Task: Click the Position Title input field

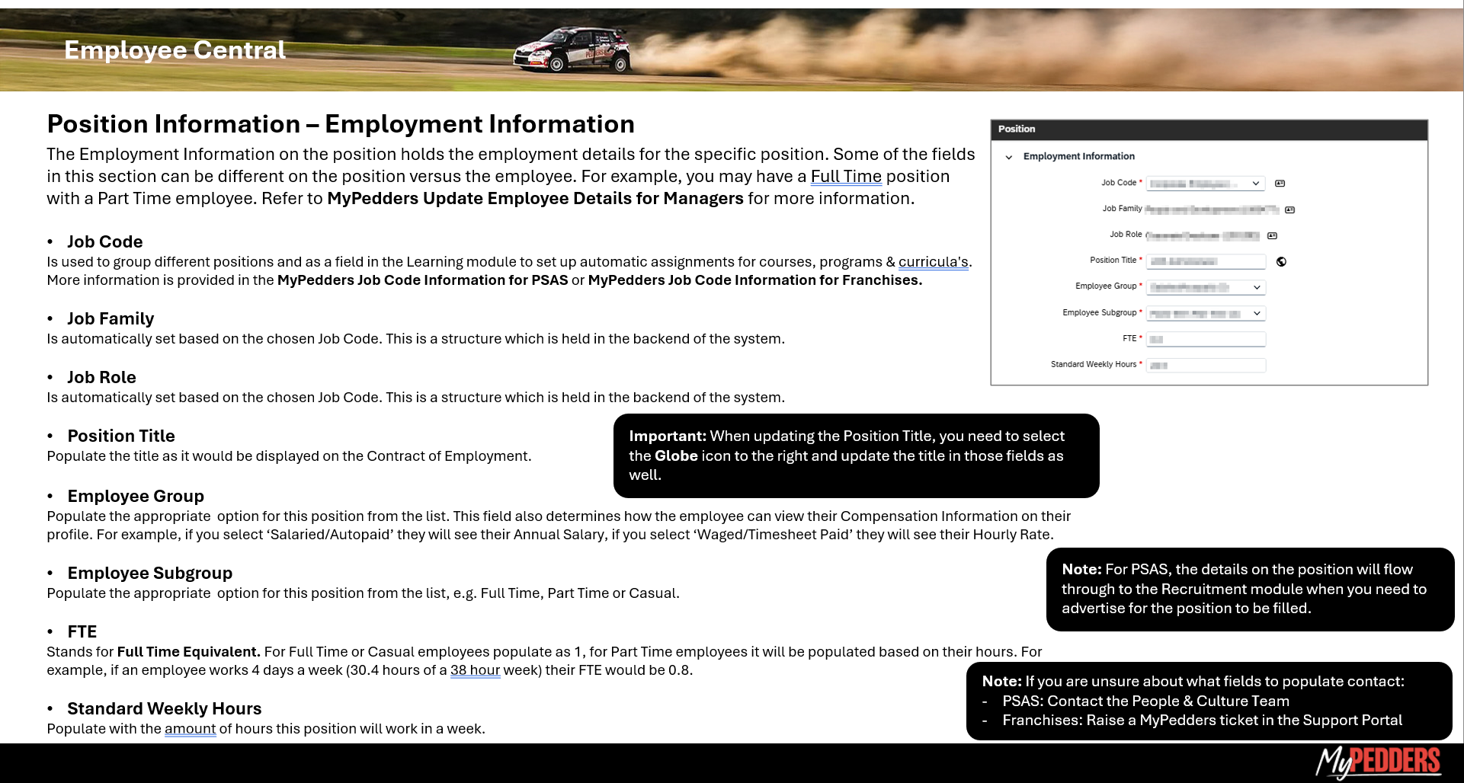Action: pyautogui.click(x=1205, y=261)
